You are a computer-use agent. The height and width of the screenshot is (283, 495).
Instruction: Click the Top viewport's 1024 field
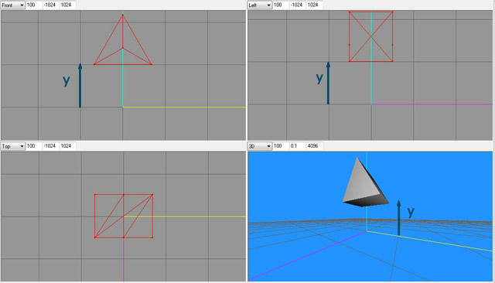(67, 146)
